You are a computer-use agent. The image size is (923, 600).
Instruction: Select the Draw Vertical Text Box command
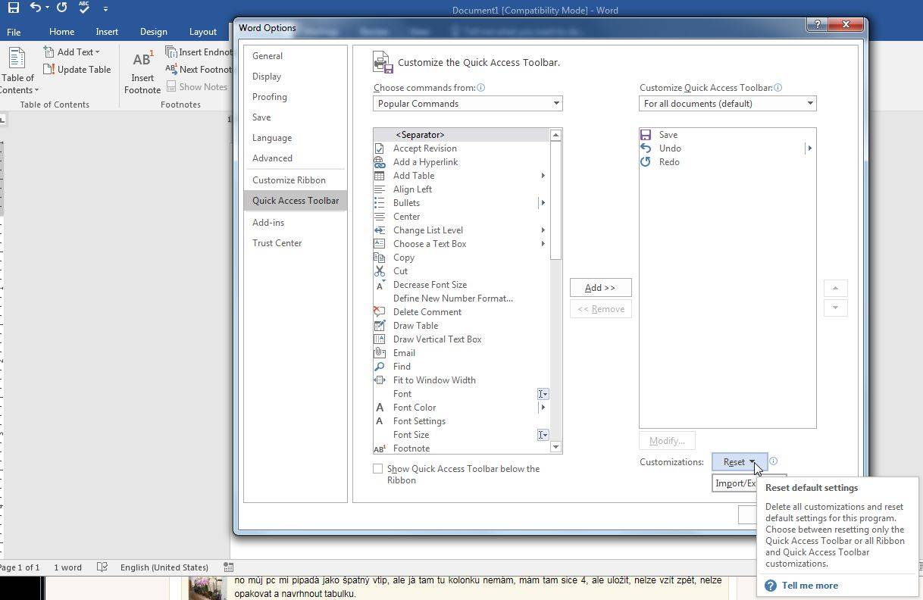coord(461,339)
